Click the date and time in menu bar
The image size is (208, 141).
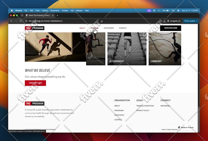(x=190, y=10)
